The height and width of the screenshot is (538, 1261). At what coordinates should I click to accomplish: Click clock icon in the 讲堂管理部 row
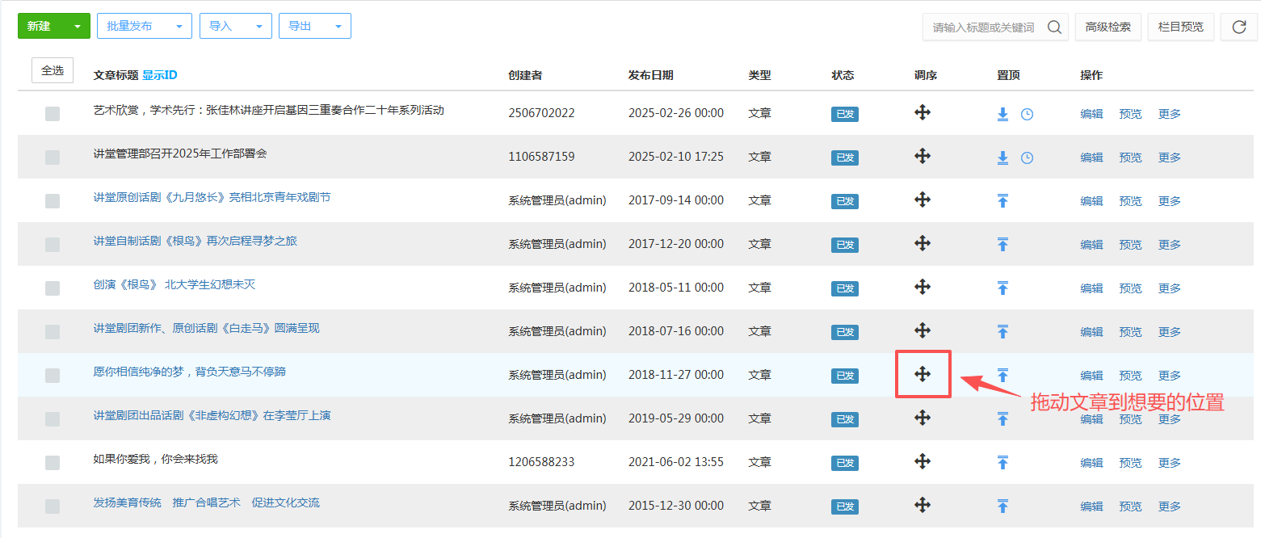(x=1027, y=158)
